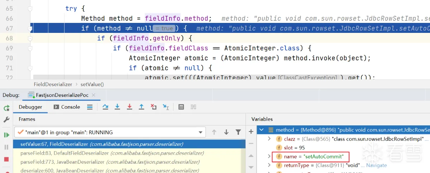Click the Step Out icon

click(142, 107)
